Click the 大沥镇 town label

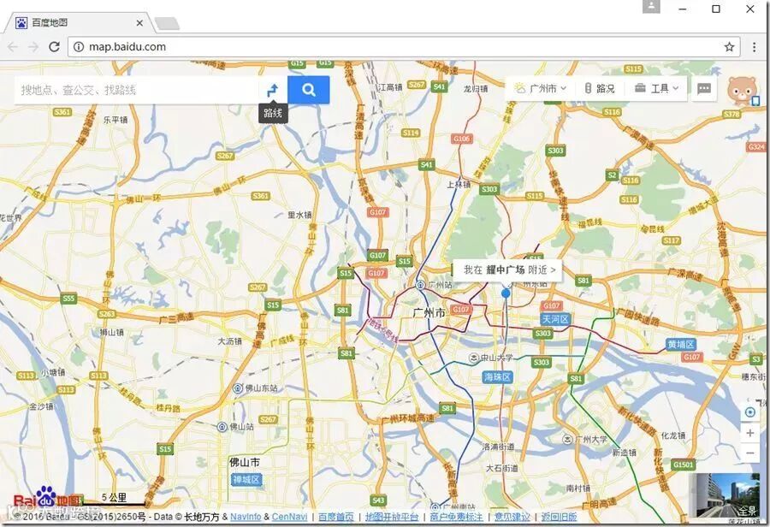pyautogui.click(x=230, y=340)
